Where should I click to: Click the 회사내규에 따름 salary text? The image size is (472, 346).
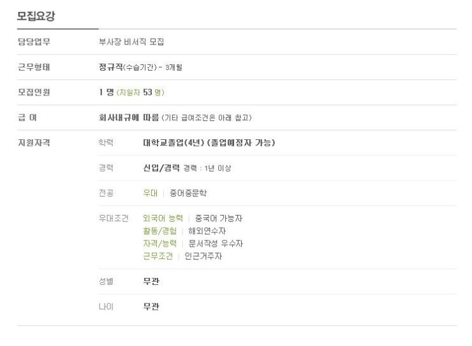click(129, 117)
